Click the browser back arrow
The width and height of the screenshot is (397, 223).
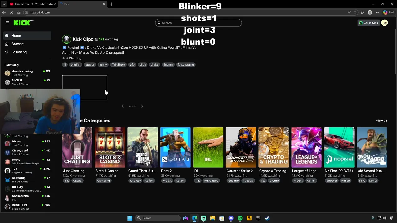click(4, 12)
